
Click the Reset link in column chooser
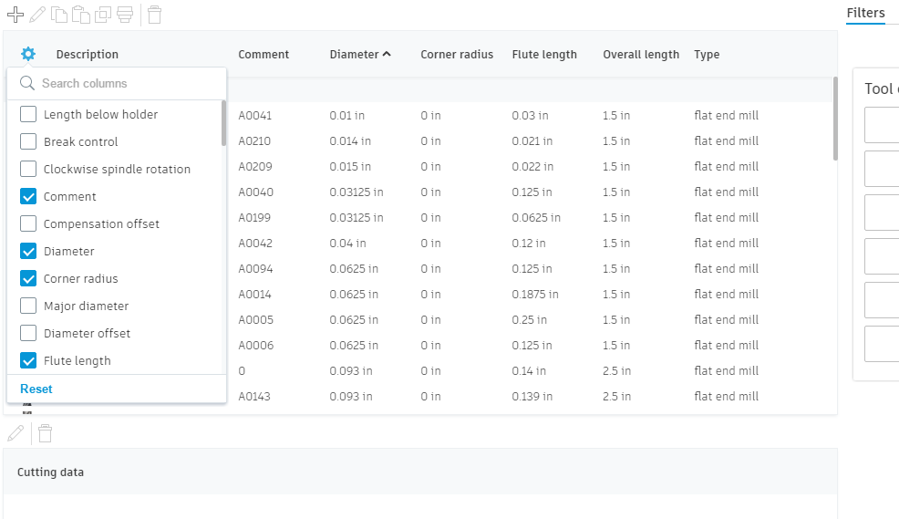pos(36,389)
